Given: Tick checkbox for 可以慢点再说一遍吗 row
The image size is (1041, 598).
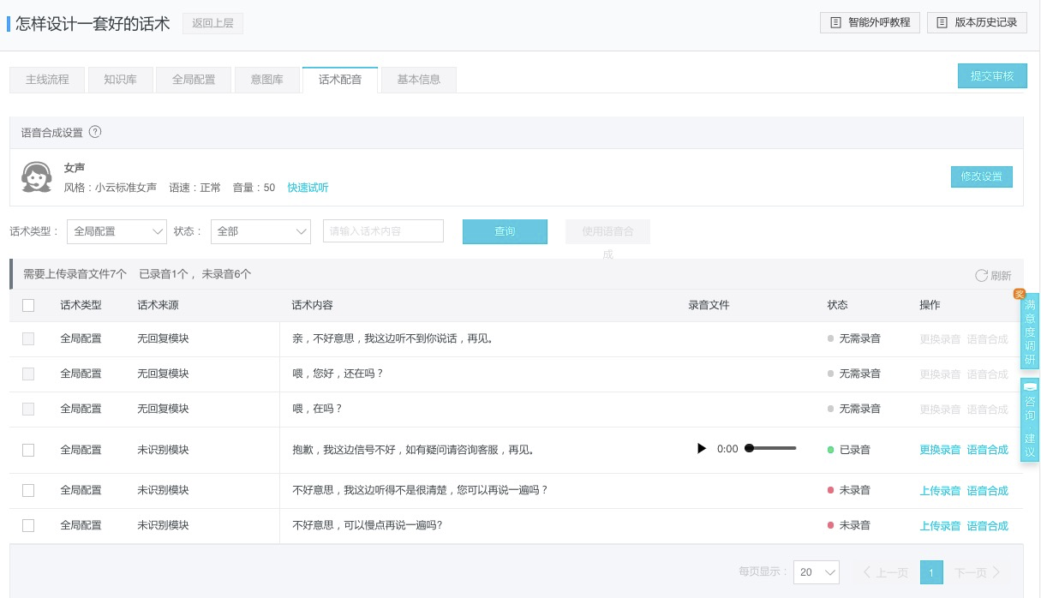Looking at the screenshot, I should point(28,526).
